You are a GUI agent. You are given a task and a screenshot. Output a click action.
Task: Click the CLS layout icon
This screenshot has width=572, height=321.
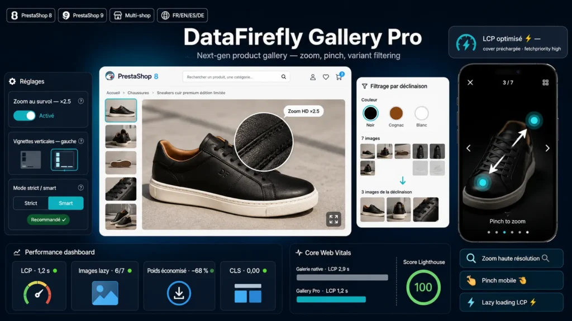(247, 293)
